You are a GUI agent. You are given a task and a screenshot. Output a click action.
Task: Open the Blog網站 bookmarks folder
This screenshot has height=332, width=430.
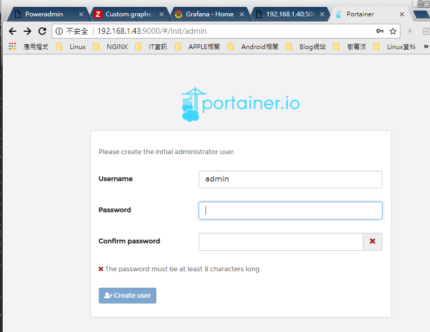click(306, 47)
